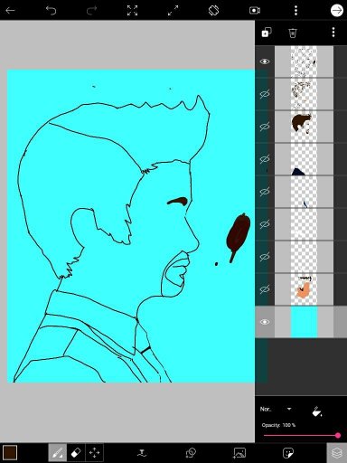Open top bar three-dot overflow menu
The width and height of the screenshot is (347, 463).
point(295,11)
